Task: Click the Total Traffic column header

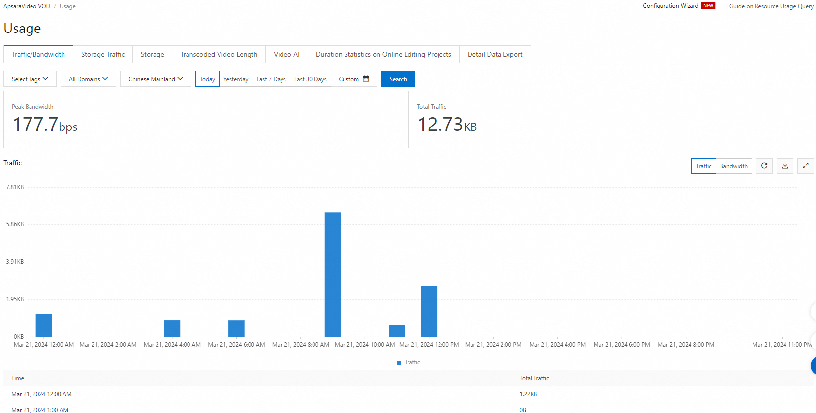Action: (x=534, y=378)
